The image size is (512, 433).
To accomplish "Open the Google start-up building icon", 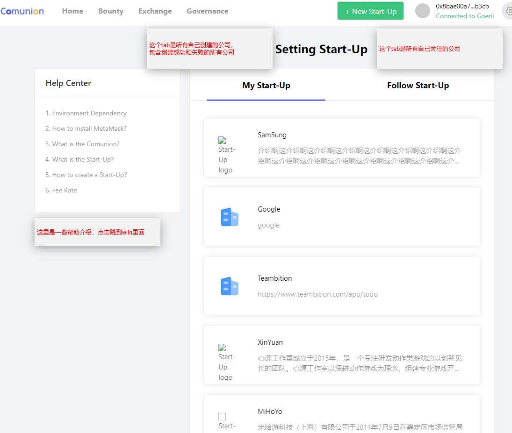I will pyautogui.click(x=230, y=217).
